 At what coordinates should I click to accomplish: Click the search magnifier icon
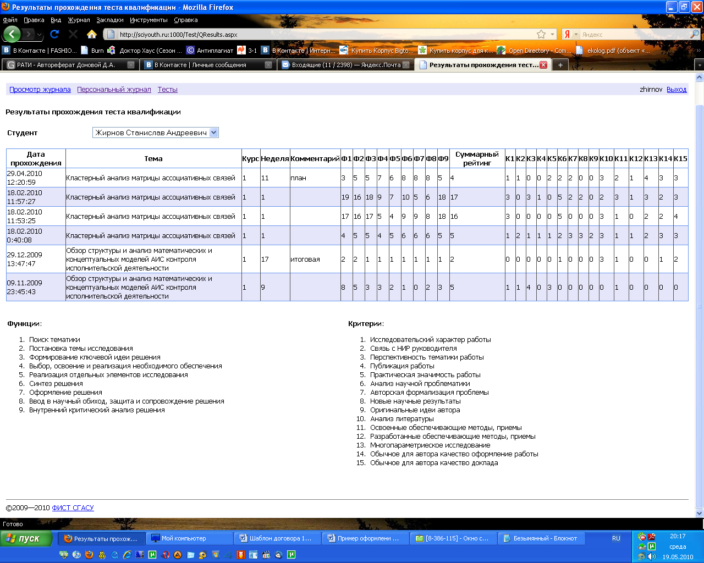coord(695,34)
